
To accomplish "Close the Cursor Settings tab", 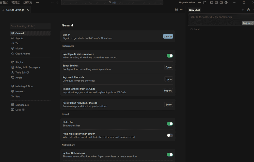I will 28,10.
